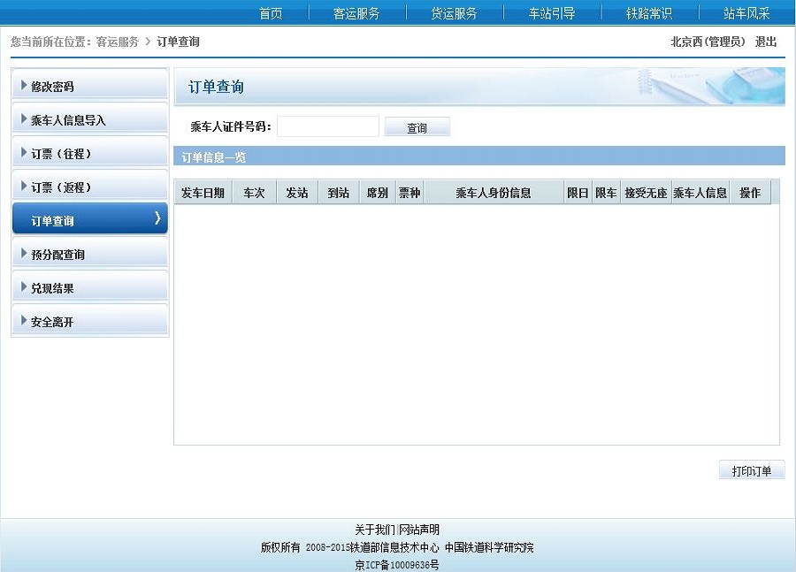Click the 客运服务 breadcrumb link
This screenshot has height=572, width=796.
(117, 42)
